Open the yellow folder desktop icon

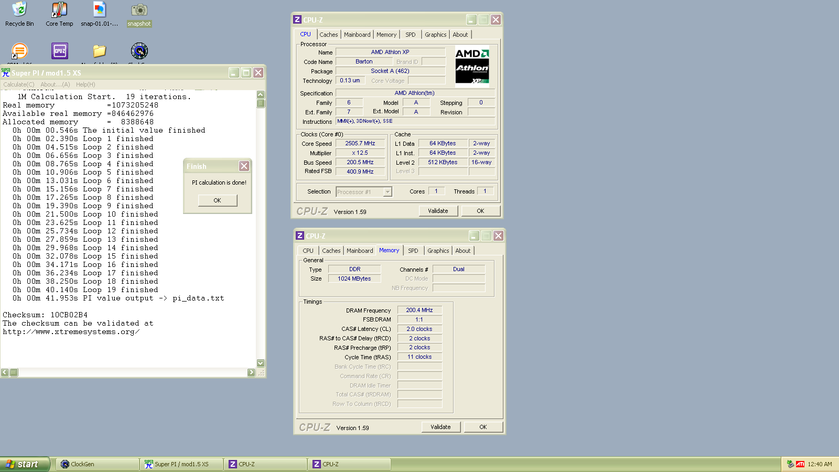point(100,51)
